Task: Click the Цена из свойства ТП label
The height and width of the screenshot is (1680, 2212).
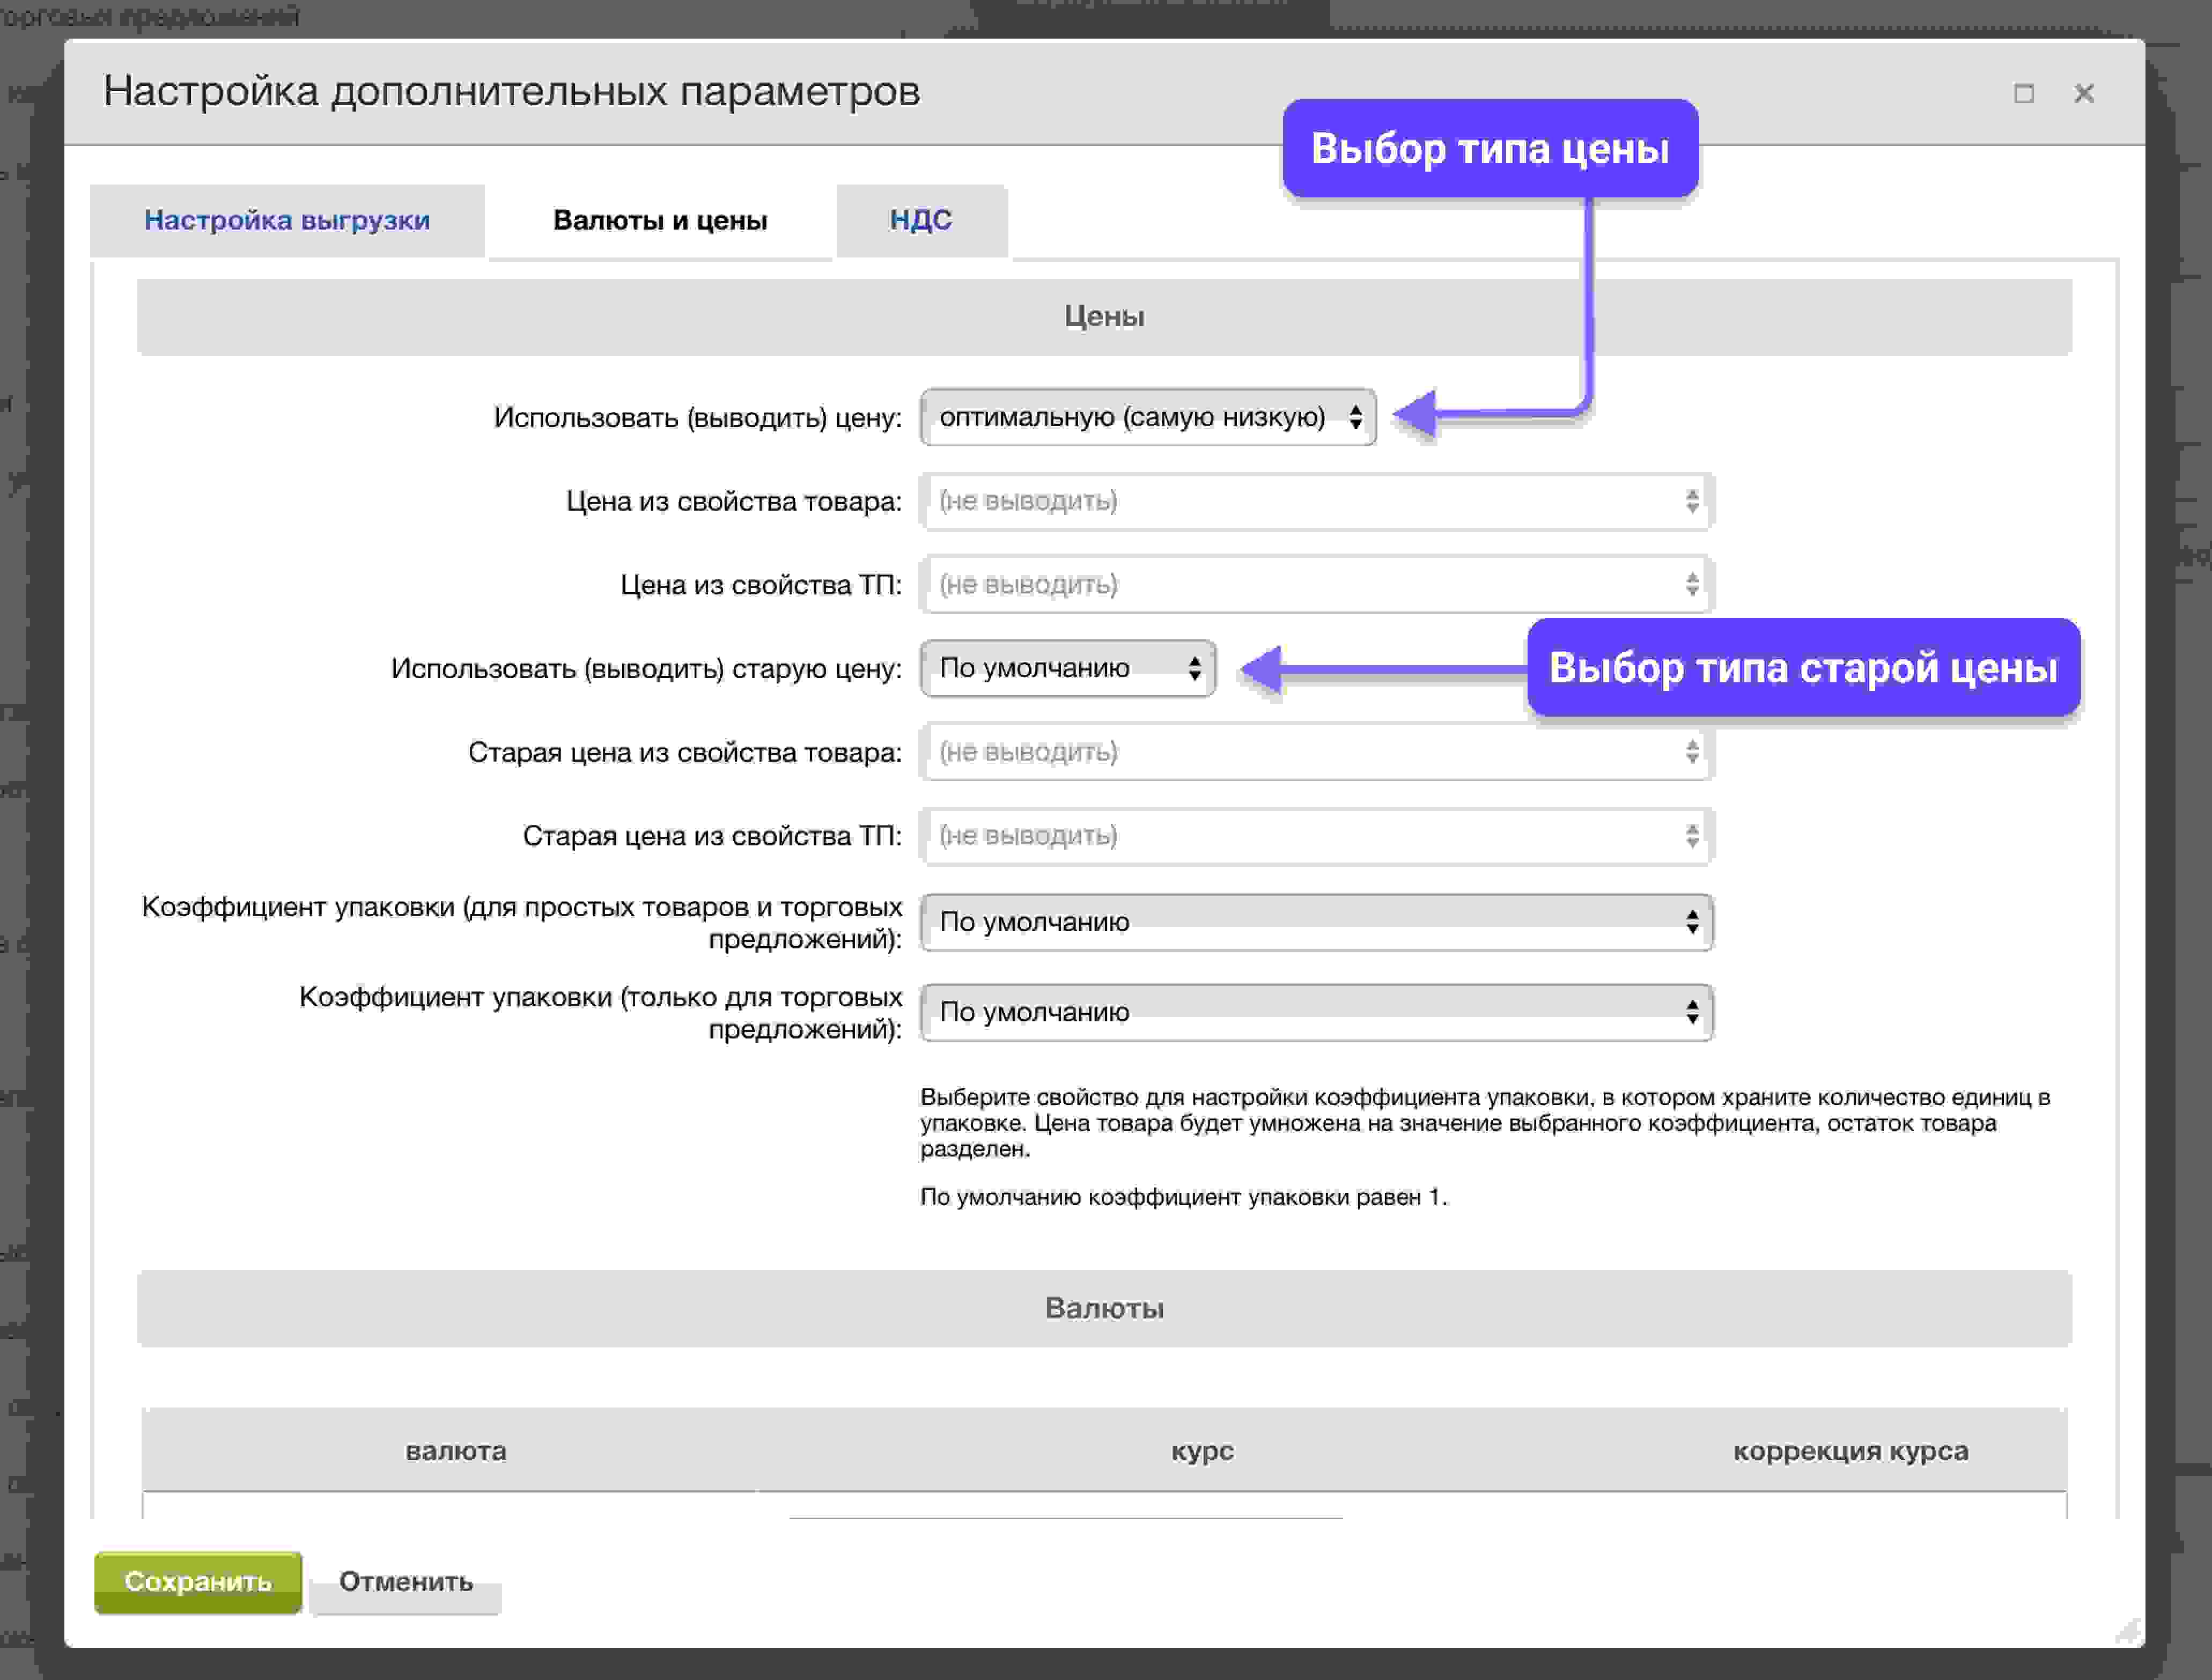Action: pos(761,585)
